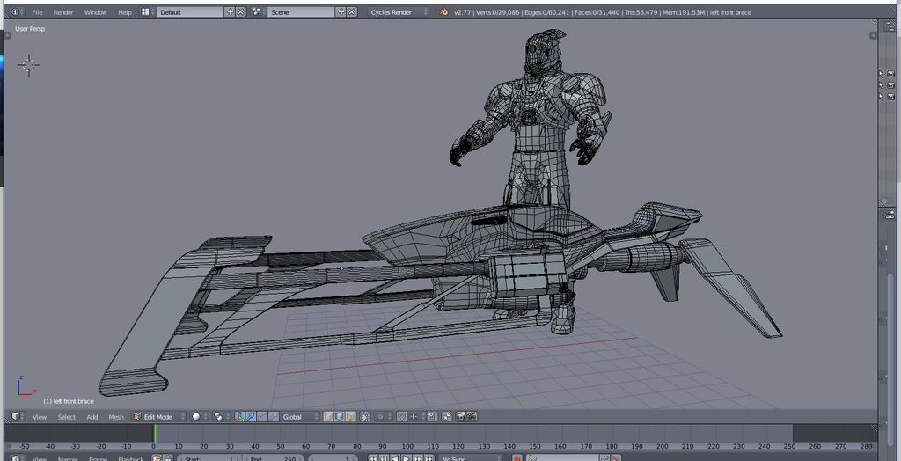This screenshot has width=901, height=461.
Task: Open the File menu
Action: pos(37,12)
